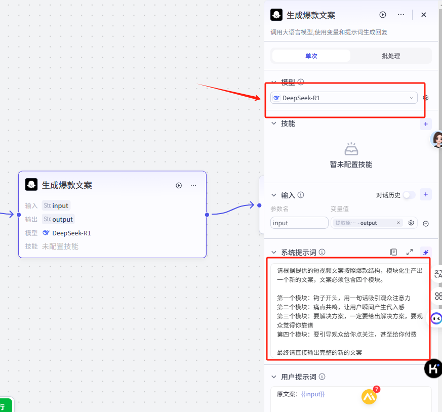This screenshot has width=442, height=412.
Task: Show info tooltip for 用户提示词
Action: [322, 377]
